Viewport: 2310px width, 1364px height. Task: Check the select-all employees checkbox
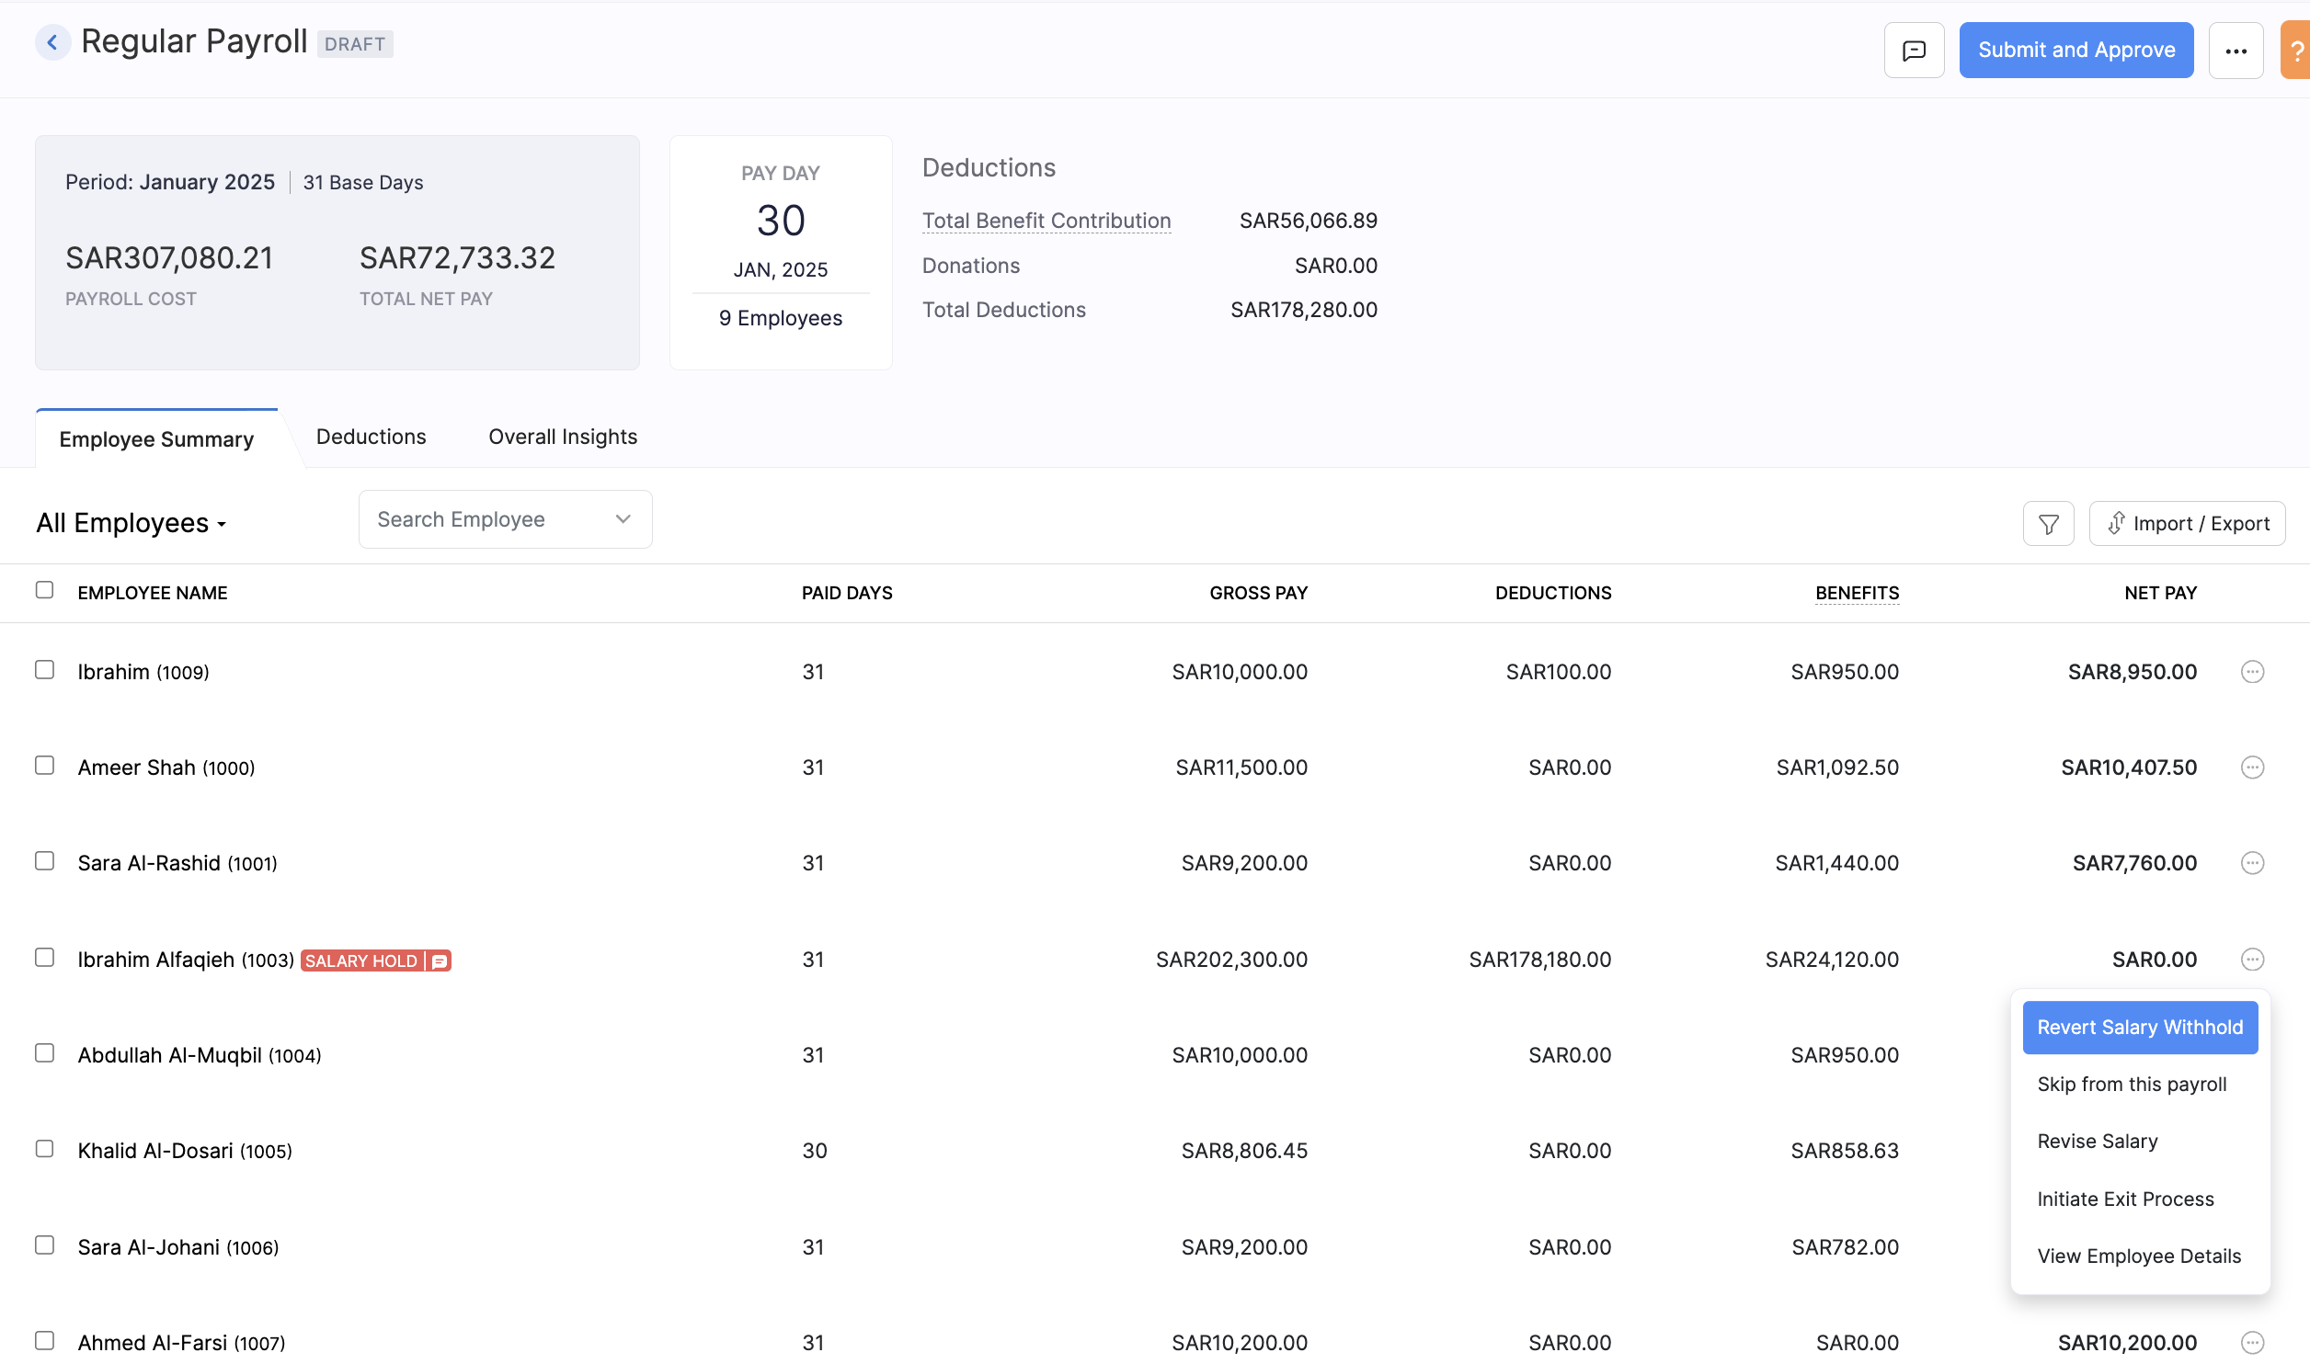pyautogui.click(x=44, y=591)
